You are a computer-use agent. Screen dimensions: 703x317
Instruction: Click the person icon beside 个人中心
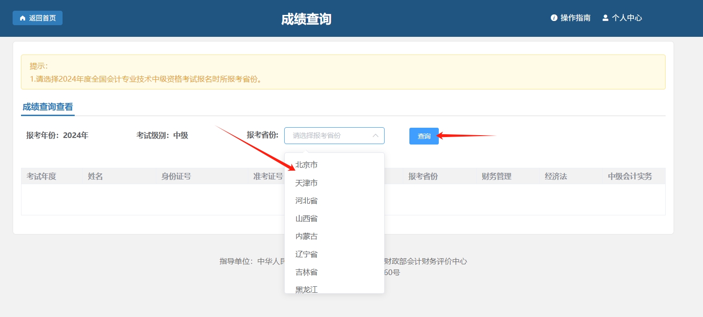pyautogui.click(x=605, y=18)
